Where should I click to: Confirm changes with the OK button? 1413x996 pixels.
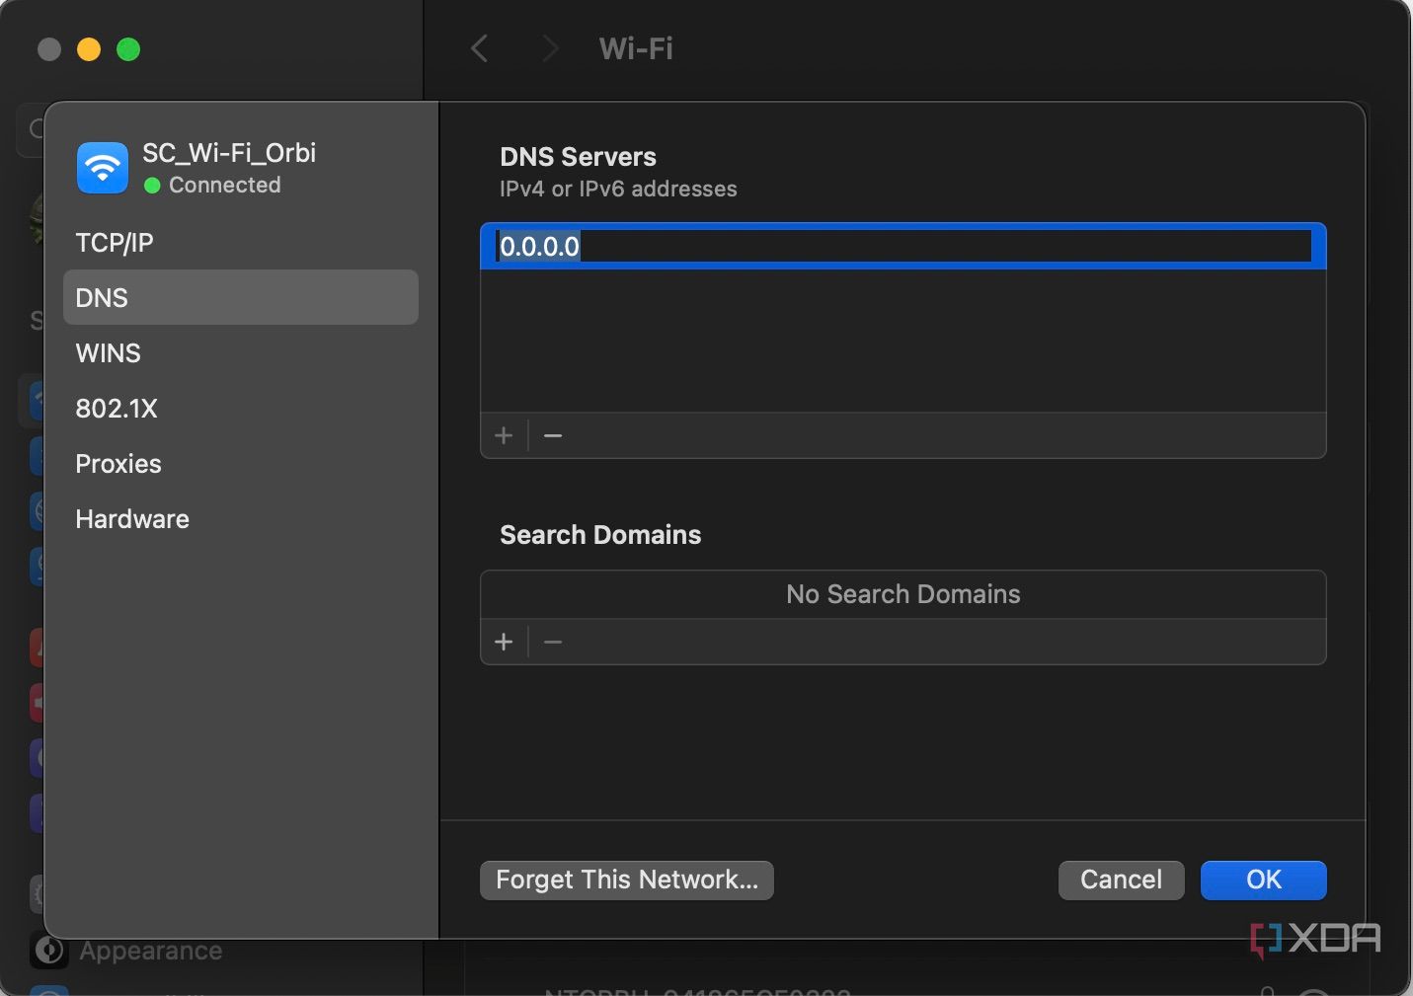1263,880
